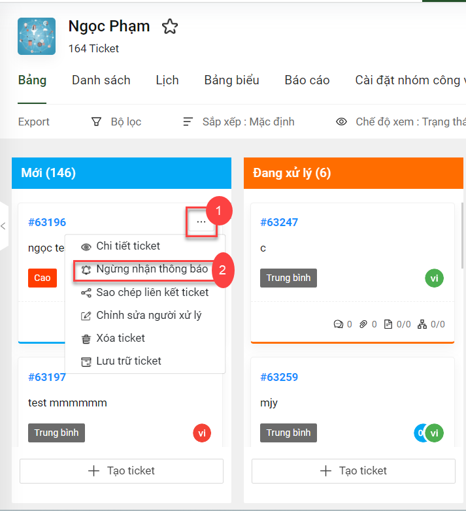Click Xóa ticket trash option
This screenshot has width=466, height=511.
(120, 338)
